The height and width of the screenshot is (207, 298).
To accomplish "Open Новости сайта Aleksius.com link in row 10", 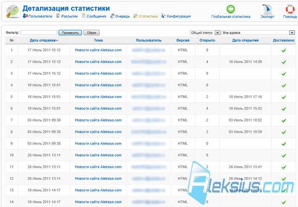I will coord(98,155).
